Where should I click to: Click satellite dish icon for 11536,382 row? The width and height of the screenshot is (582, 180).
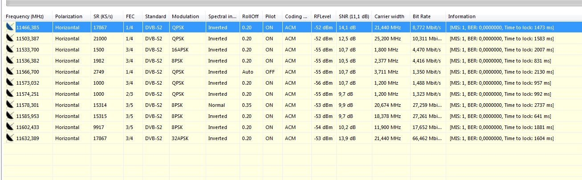(10, 61)
